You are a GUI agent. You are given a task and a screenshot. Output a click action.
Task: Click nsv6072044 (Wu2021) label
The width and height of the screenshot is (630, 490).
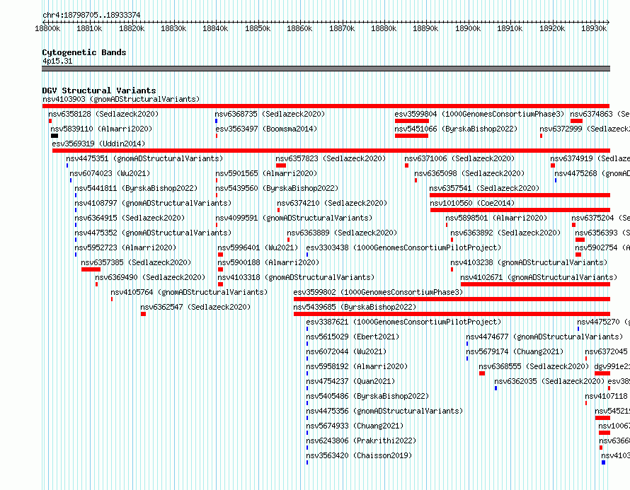click(x=346, y=351)
